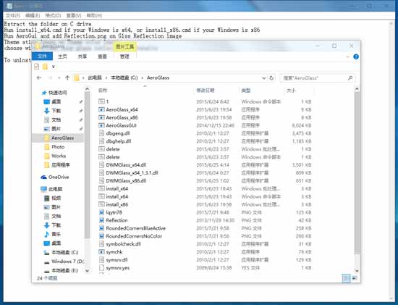Switch to large thumbnails view using status bar icon
The height and width of the screenshot is (305, 398).
pyautogui.click(x=355, y=278)
